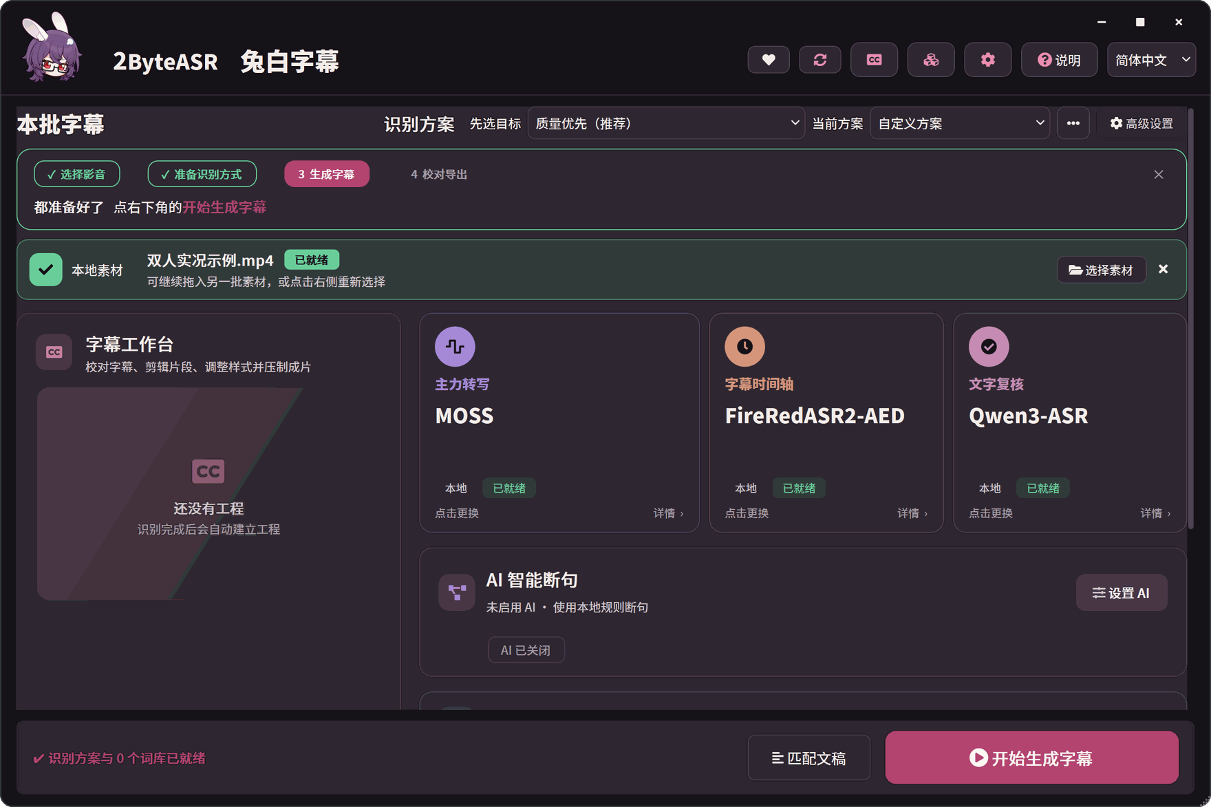Expand the 简体中文 language dropdown
The width and height of the screenshot is (1211, 807).
click(x=1151, y=60)
